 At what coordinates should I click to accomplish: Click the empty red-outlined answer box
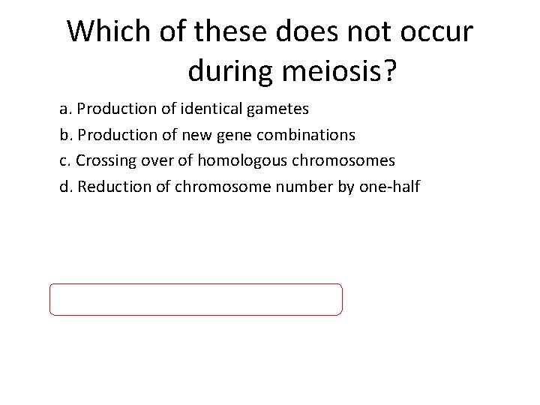tap(196, 299)
